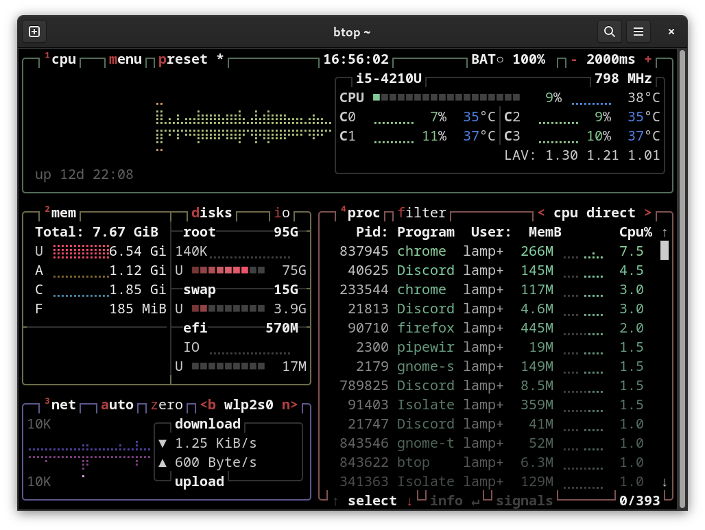The width and height of the screenshot is (705, 530).
Task: Click the clock 16:56:02
Action: (x=356, y=60)
